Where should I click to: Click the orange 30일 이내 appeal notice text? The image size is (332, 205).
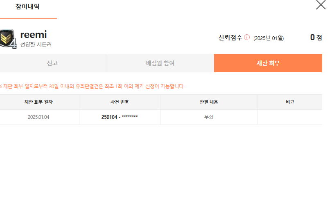pyautogui.click(x=93, y=86)
